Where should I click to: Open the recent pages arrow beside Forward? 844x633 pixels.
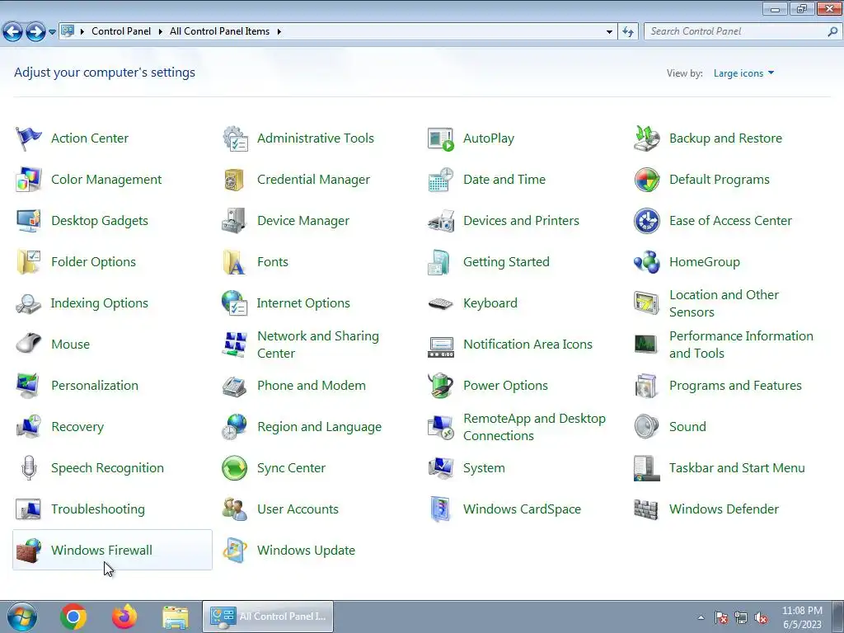pos(52,32)
